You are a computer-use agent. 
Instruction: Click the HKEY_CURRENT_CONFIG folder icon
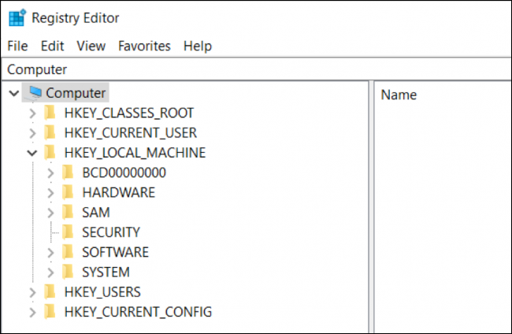[50, 312]
